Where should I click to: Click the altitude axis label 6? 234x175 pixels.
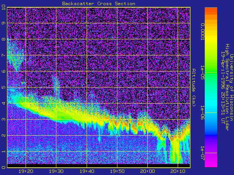pos(4,71)
